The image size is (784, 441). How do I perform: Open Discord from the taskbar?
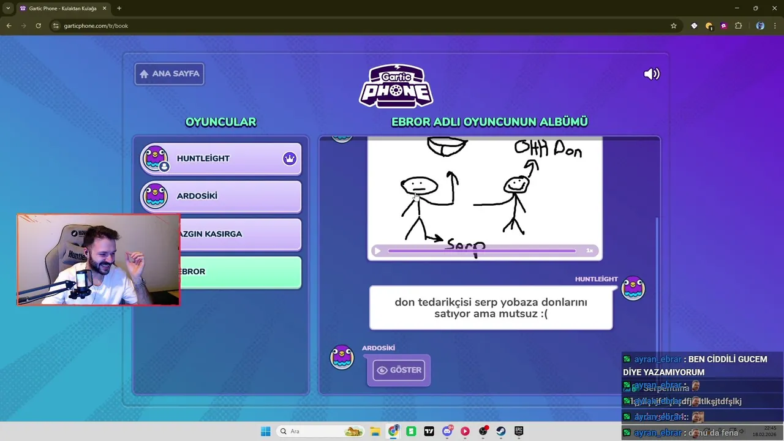coord(448,431)
